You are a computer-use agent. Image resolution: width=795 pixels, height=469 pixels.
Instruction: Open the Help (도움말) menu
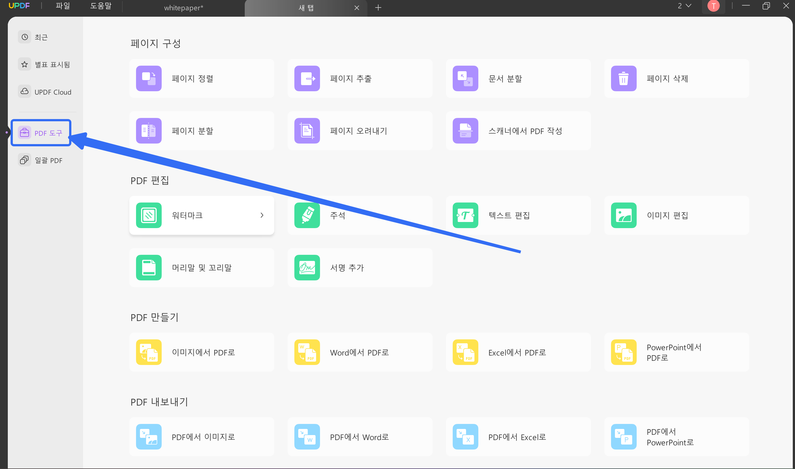pos(101,6)
